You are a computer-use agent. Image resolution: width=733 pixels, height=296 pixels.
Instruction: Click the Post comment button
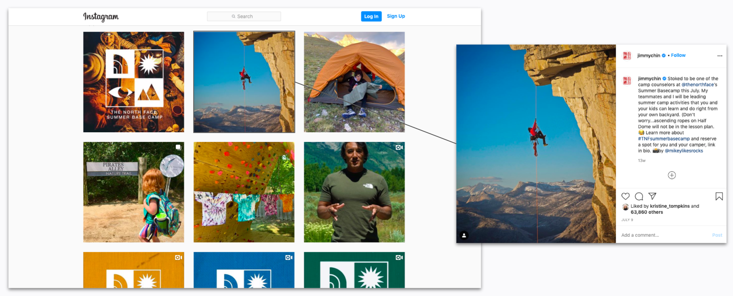(x=717, y=235)
